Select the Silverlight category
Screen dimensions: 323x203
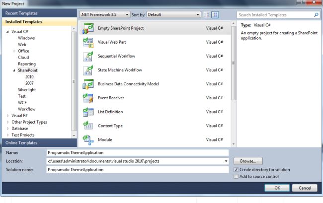27,90
